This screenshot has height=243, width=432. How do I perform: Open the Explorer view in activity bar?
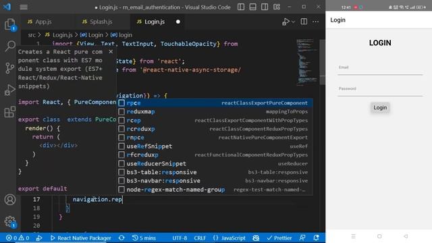tap(10, 24)
